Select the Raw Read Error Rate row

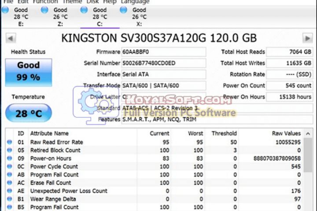tap(154, 142)
